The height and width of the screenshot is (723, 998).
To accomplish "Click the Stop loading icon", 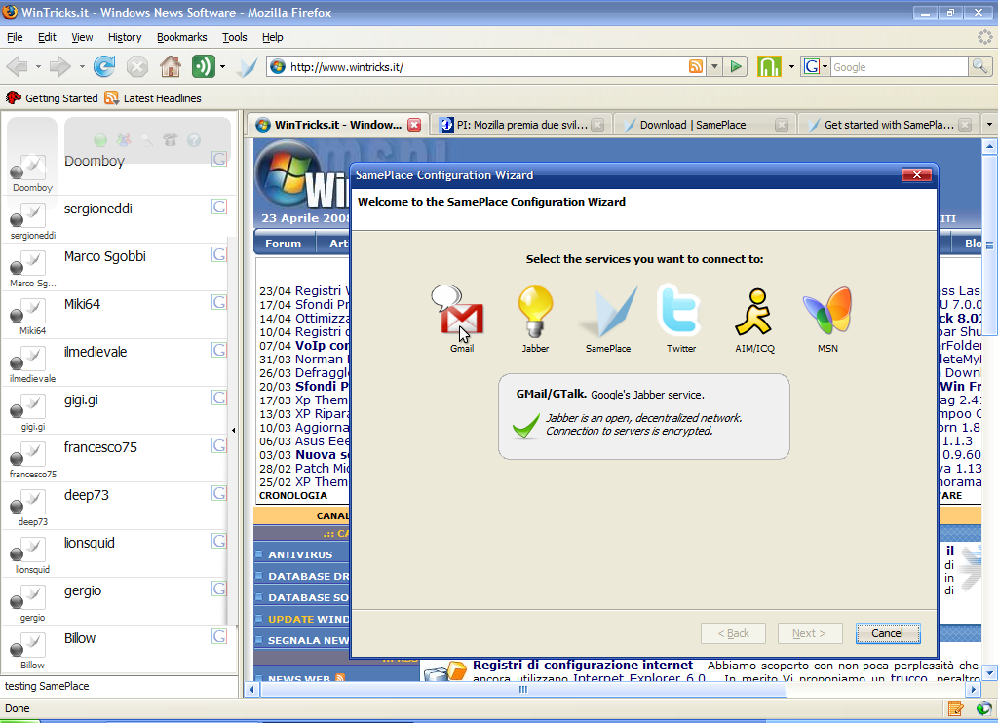I will pyautogui.click(x=136, y=66).
